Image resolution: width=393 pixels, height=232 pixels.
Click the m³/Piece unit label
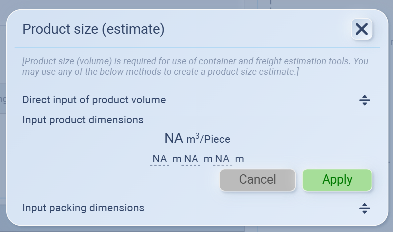[x=208, y=139]
